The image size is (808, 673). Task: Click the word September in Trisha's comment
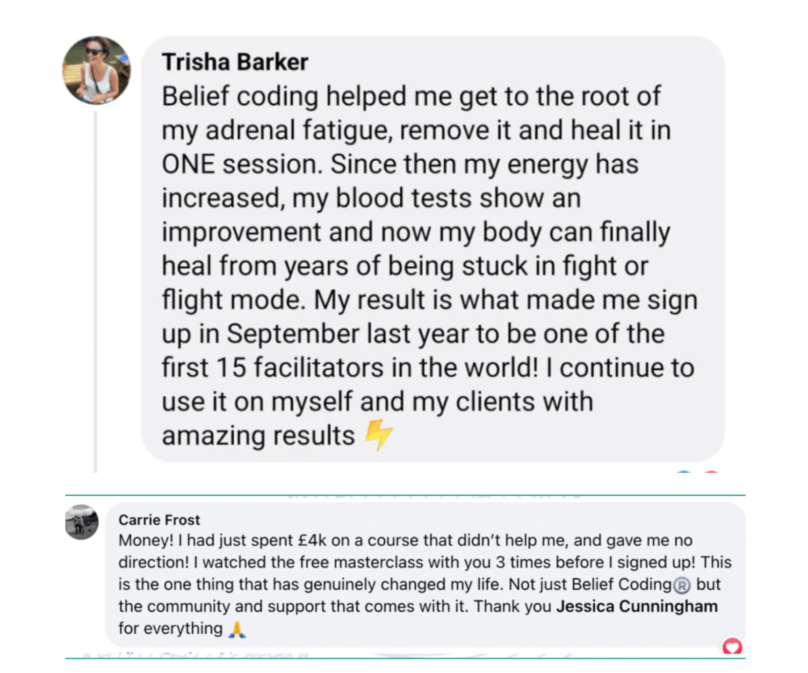(x=293, y=334)
